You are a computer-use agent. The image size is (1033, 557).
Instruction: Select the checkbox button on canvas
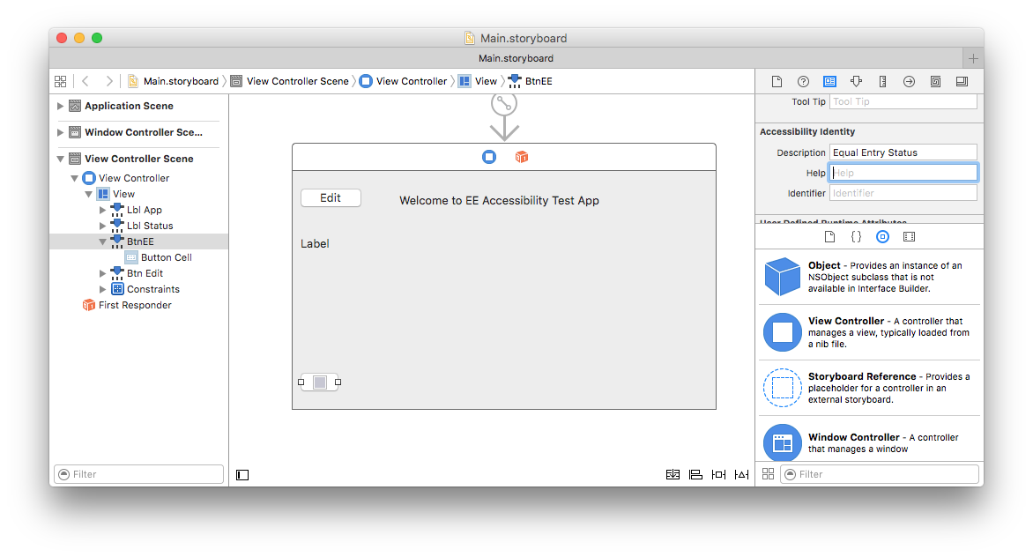(320, 382)
